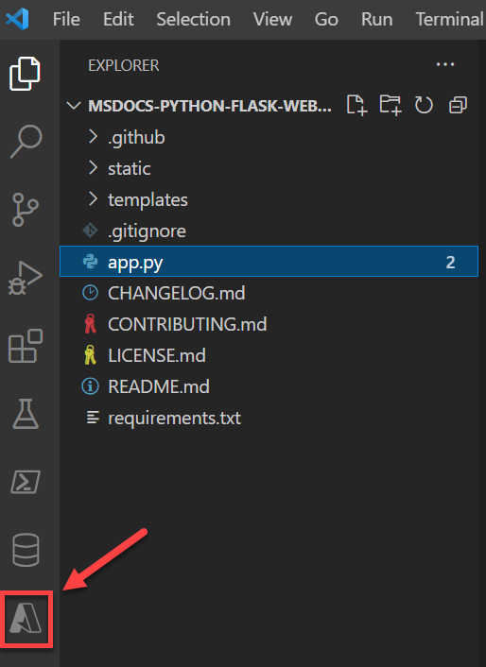Open the Selection menu
Screen dimensions: 486x667
[x=193, y=19]
